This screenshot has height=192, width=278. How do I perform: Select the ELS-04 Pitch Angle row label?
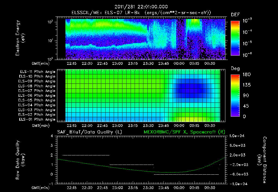pyautogui.click(x=37, y=105)
